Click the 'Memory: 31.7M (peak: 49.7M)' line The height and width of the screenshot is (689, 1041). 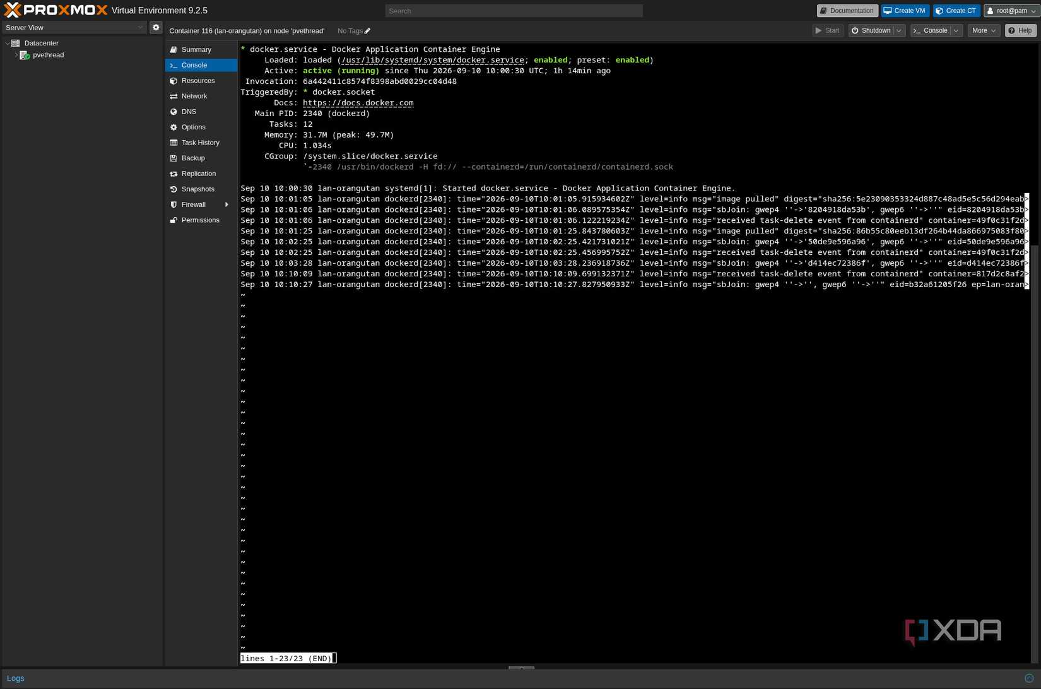coord(329,135)
